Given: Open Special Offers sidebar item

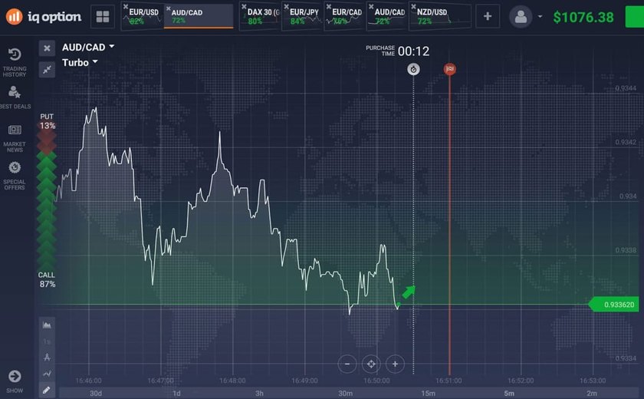Looking at the screenshot, I should coord(15,176).
